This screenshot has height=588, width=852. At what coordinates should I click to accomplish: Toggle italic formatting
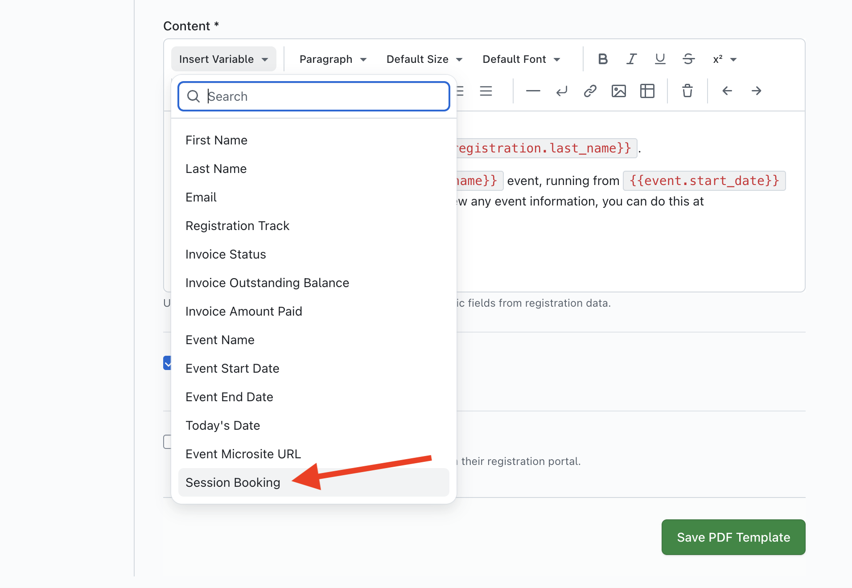pos(631,59)
